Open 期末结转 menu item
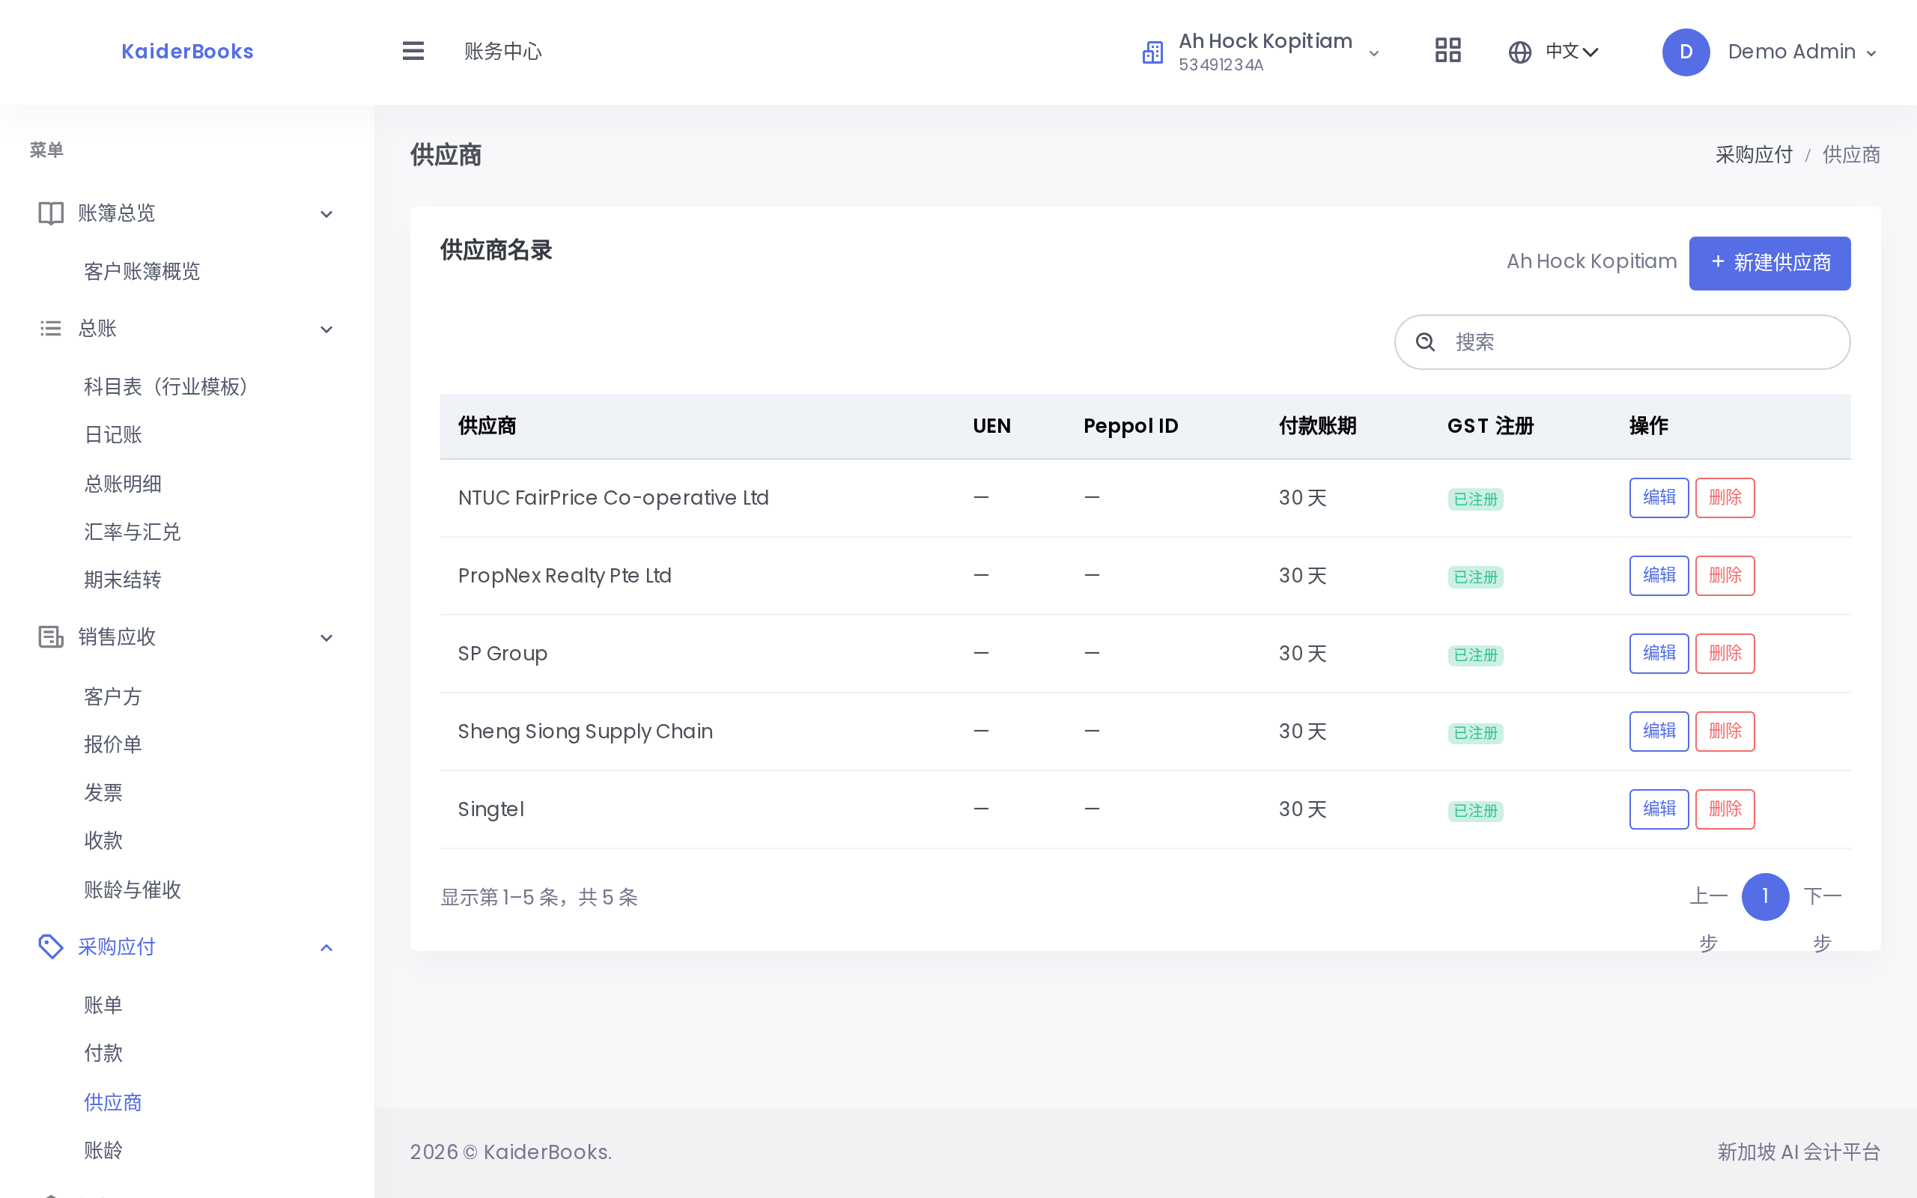 tap(123, 580)
